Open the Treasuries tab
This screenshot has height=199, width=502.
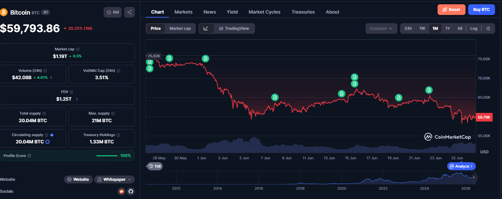[303, 12]
